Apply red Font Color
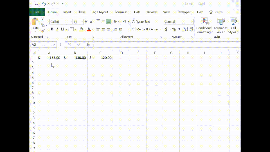 click(x=89, y=29)
